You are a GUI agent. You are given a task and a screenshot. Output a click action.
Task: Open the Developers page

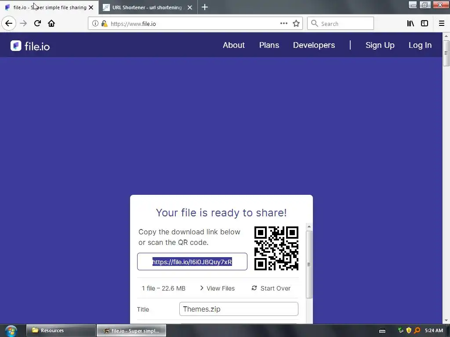[314, 45]
